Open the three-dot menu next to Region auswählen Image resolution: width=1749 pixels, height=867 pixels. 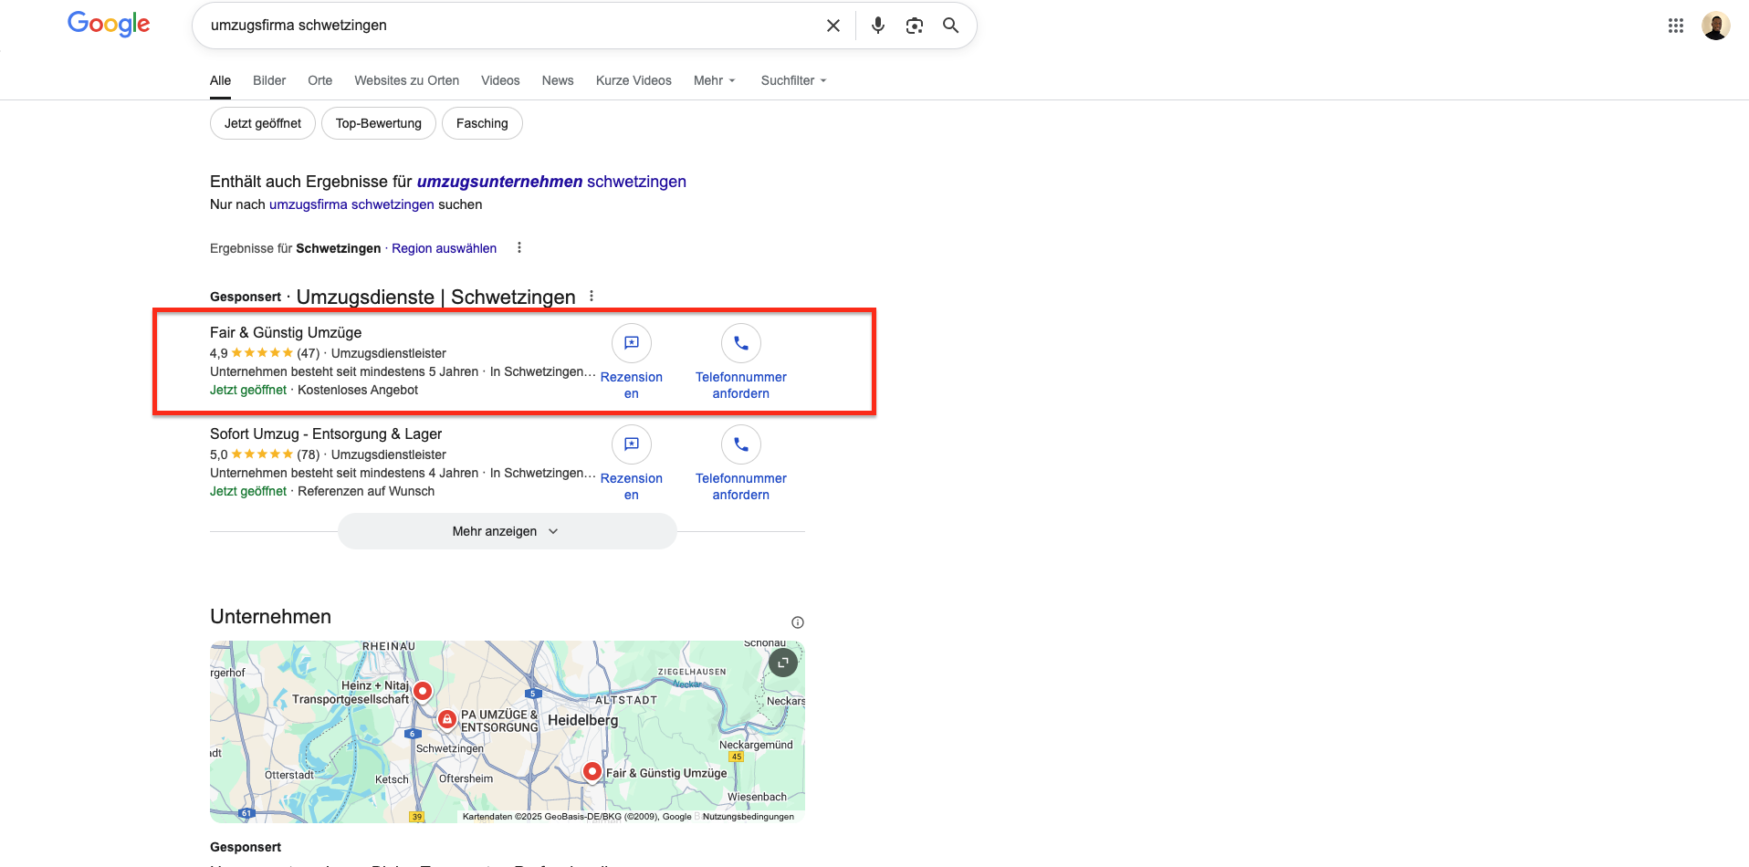(519, 247)
